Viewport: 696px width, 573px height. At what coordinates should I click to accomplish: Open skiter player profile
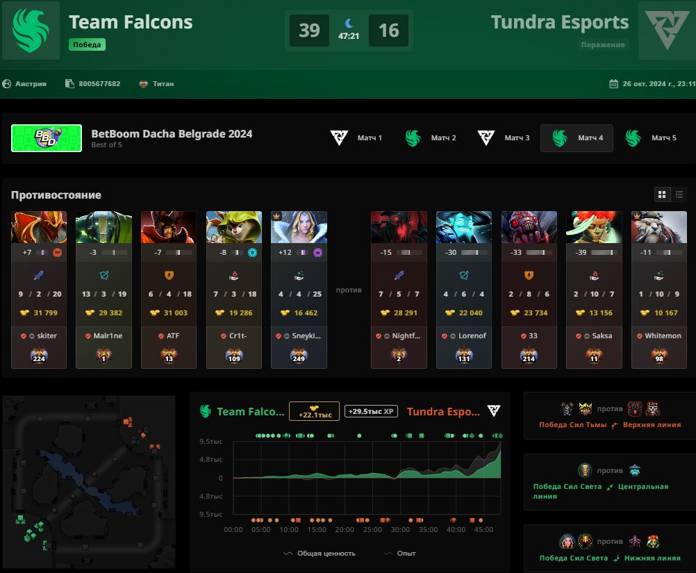pos(47,336)
